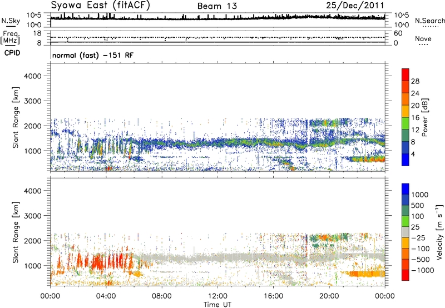
Task: Click the "N.Sky" legend label
Action: click(11, 21)
